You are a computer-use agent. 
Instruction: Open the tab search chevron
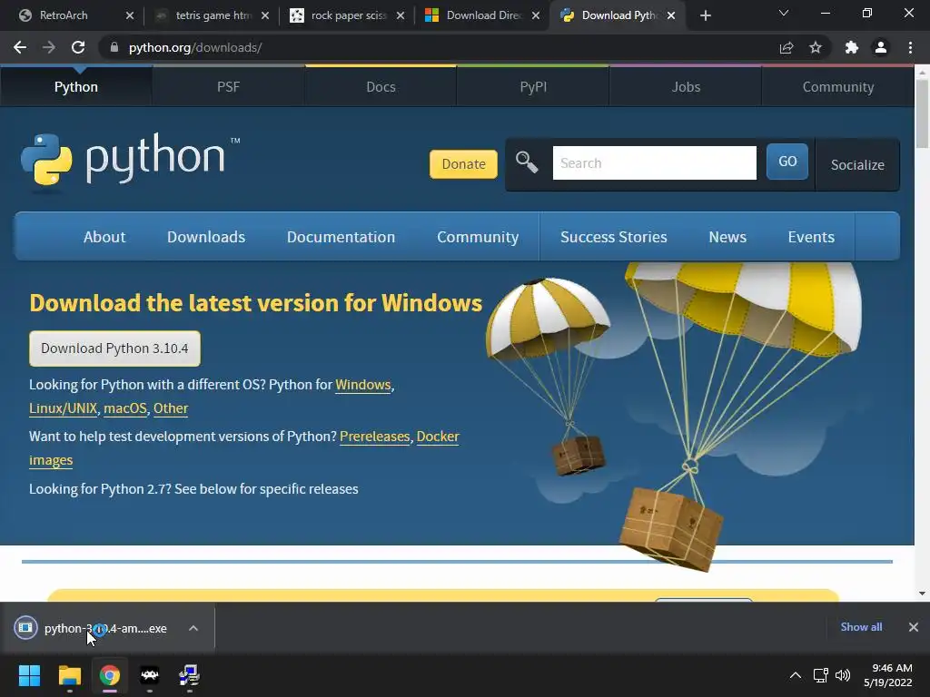(784, 13)
